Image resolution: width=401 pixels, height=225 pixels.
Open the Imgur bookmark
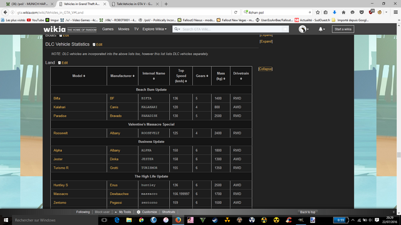[52, 20]
